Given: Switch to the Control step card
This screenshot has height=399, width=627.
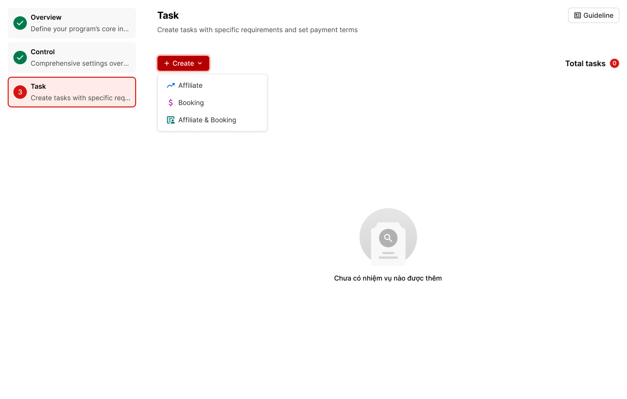Looking at the screenshot, I should 72,58.
